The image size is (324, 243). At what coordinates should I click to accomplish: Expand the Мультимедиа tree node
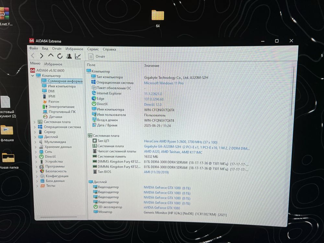(x=35, y=142)
